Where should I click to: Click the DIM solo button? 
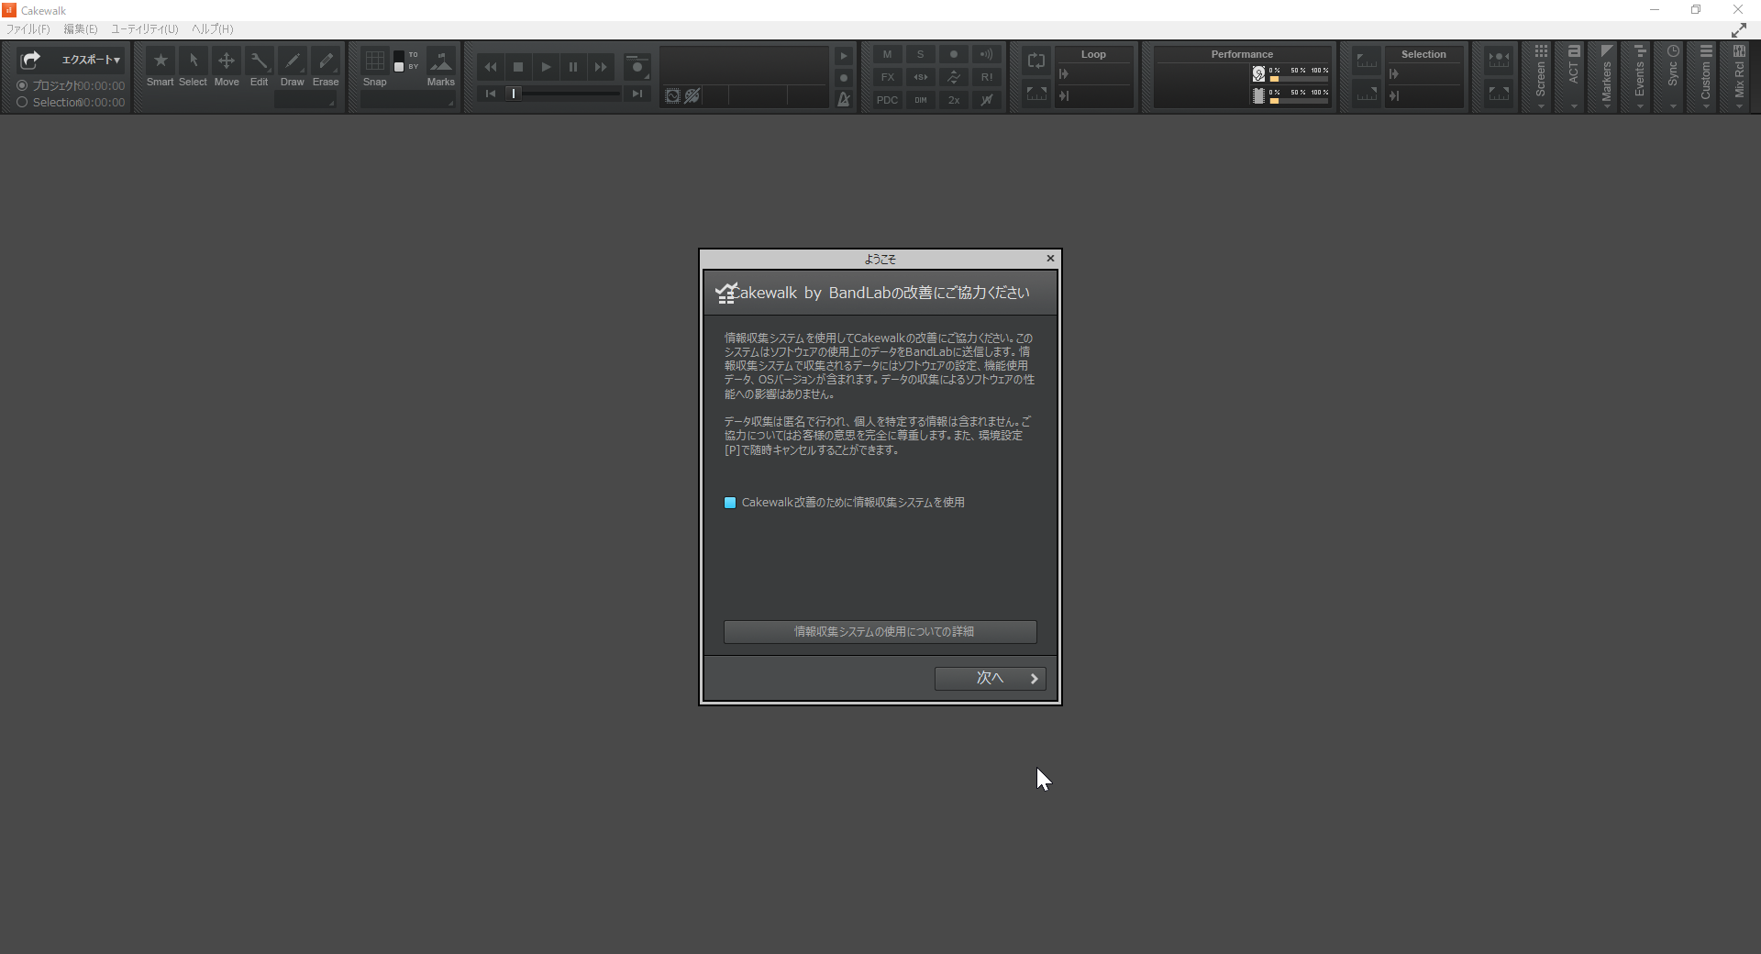[920, 100]
